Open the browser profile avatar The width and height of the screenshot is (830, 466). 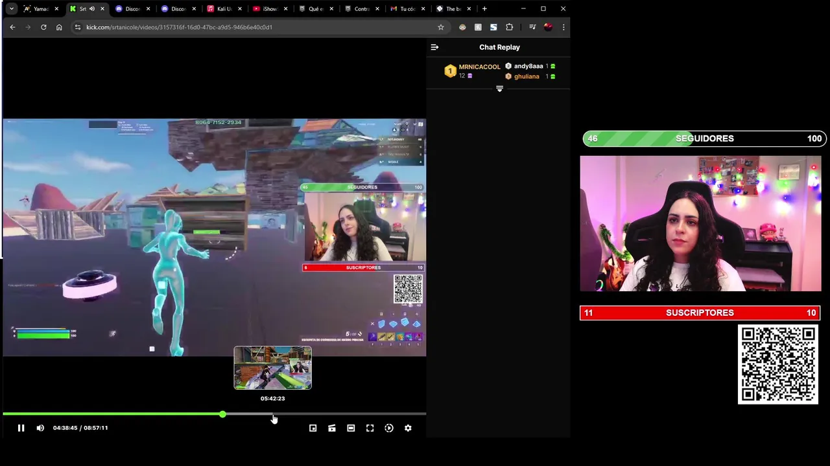[548, 27]
